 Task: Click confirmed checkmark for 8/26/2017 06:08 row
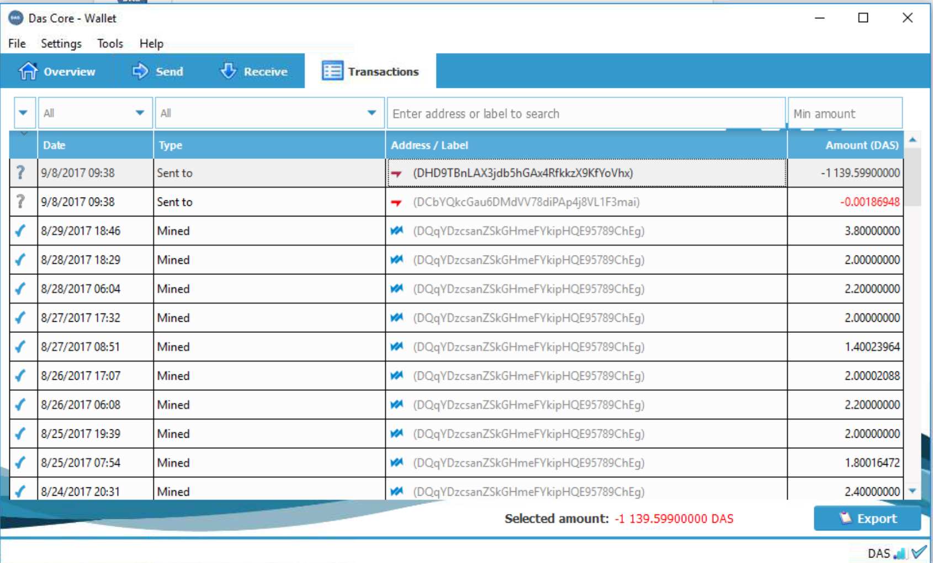(x=21, y=405)
